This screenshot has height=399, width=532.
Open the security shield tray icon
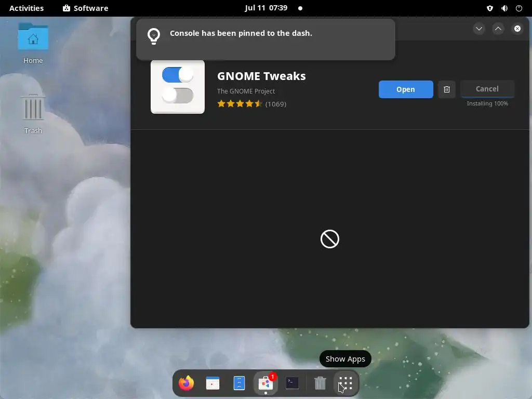(489, 8)
